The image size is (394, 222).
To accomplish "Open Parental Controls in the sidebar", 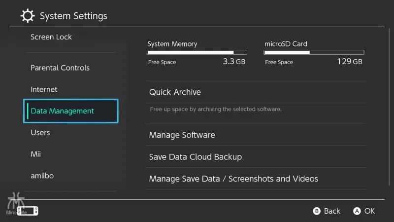I will coord(71,68).
